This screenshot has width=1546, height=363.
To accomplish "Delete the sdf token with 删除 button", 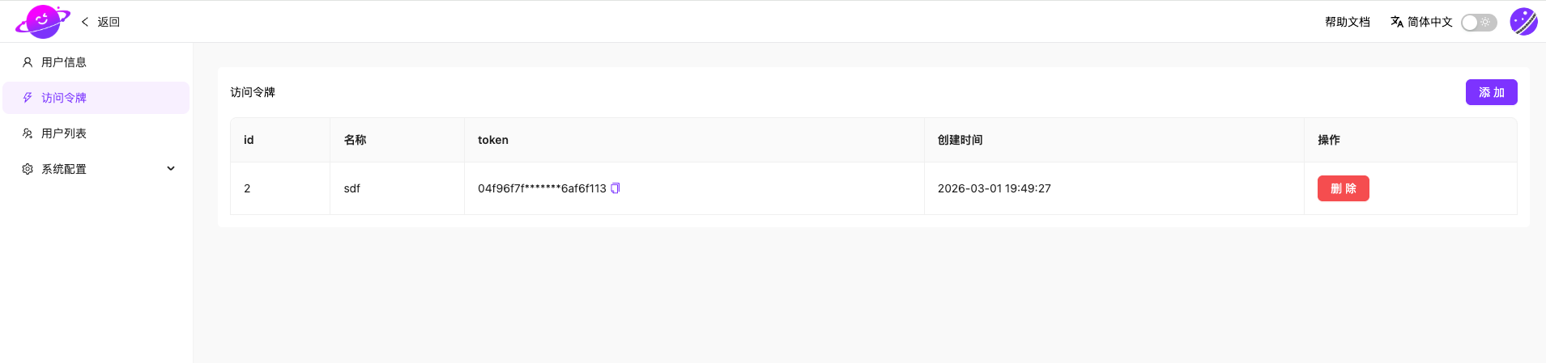I will [1343, 188].
